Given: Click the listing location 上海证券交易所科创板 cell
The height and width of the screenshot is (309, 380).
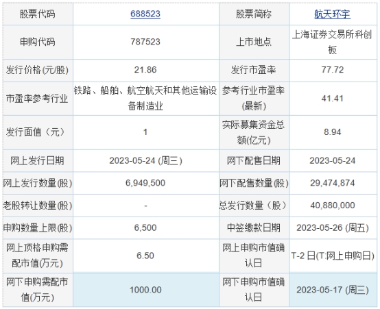Looking at the screenshot, I should (333, 42).
